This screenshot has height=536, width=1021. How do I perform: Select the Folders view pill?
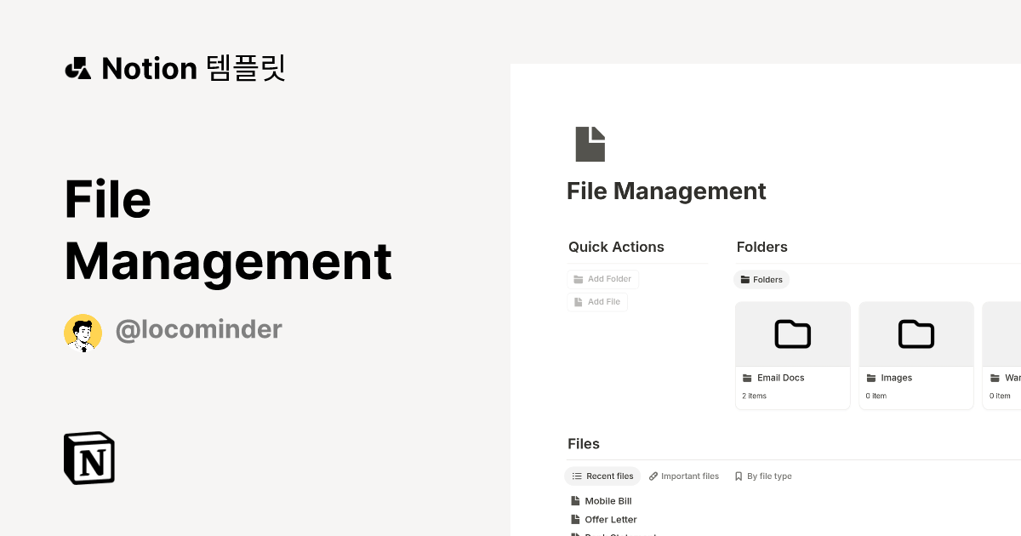(x=761, y=279)
